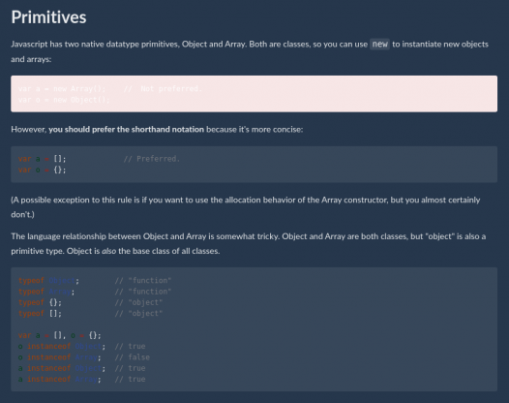The height and width of the screenshot is (403, 509).
Task: Click the 'typeof {};' code line
Action: point(40,302)
